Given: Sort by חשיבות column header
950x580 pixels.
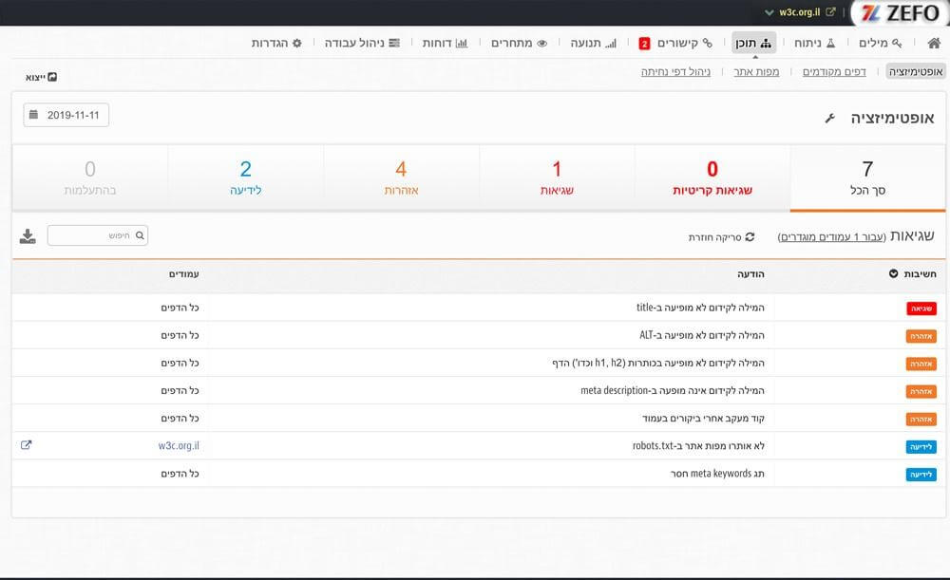Looking at the screenshot, I should pos(912,273).
